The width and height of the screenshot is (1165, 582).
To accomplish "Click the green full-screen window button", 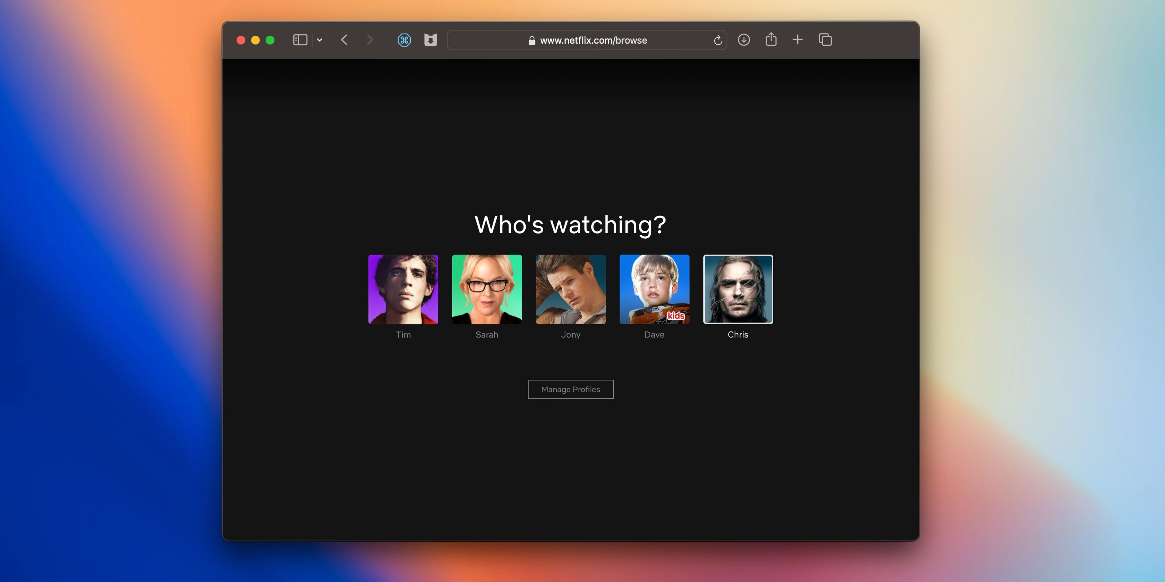I will [x=270, y=40].
